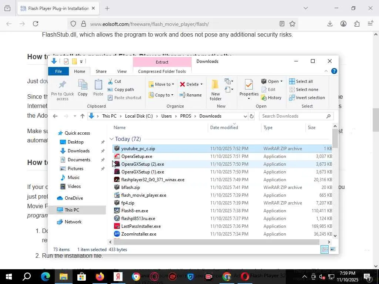Viewport: 379px width, 284px height.
Task: Open the File ribbon tab
Action: (58, 71)
